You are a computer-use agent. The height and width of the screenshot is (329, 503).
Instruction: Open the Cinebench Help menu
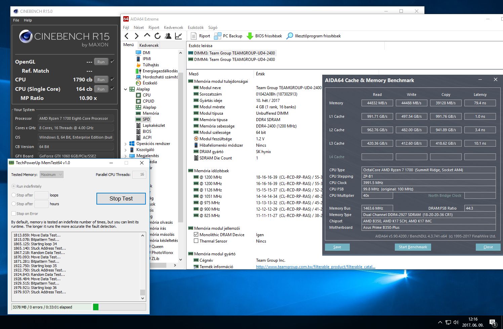pyautogui.click(x=28, y=20)
